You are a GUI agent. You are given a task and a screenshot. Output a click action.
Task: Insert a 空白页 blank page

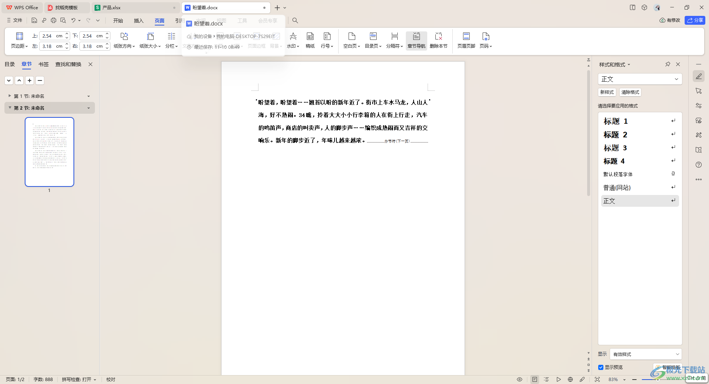(x=352, y=40)
